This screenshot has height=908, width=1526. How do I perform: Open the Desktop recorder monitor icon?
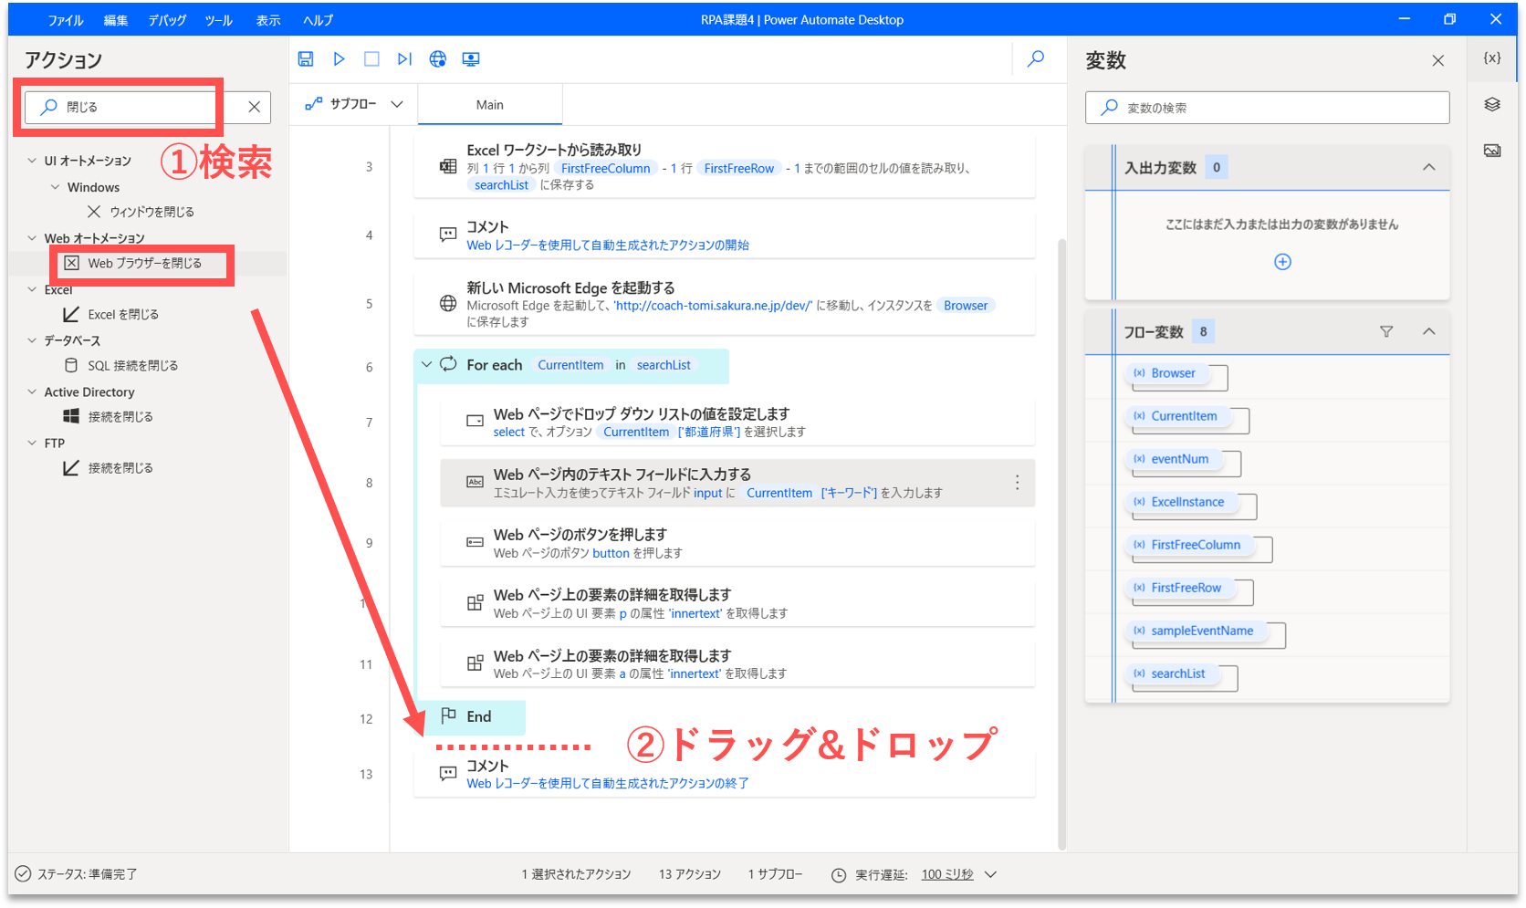[471, 59]
